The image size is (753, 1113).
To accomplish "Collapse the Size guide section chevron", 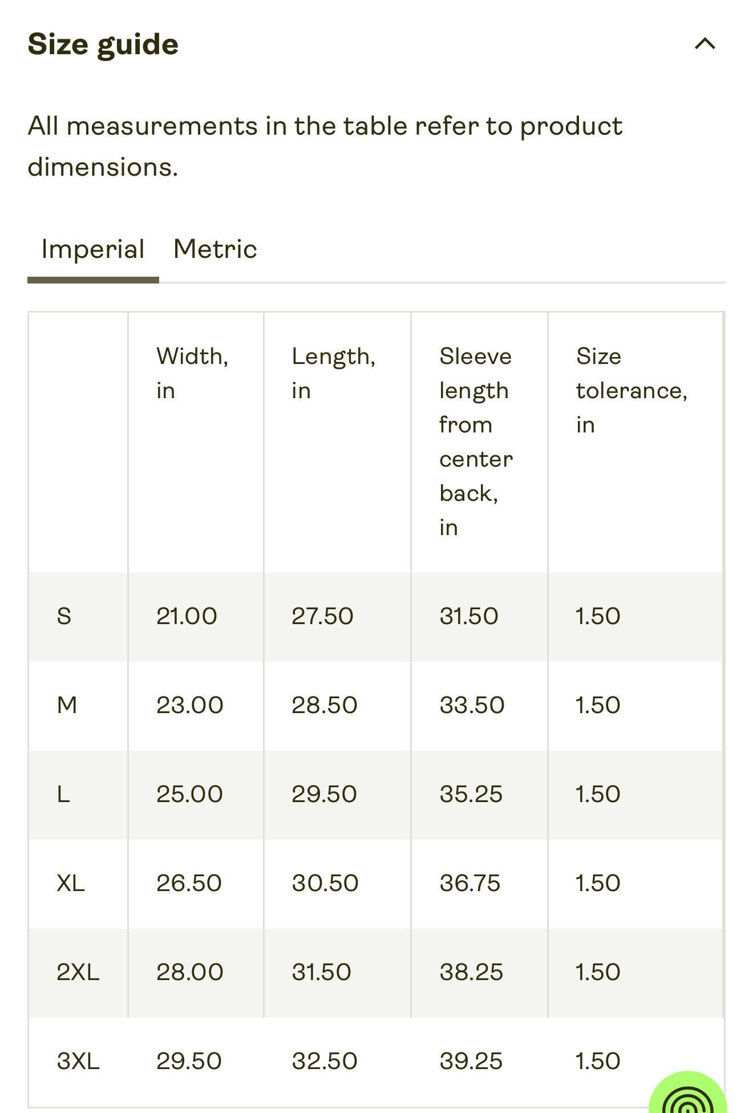I will (705, 44).
